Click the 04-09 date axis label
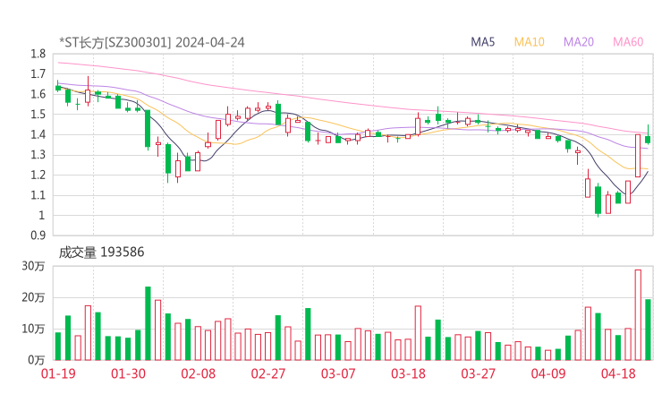662x394 pixels. 548,373
